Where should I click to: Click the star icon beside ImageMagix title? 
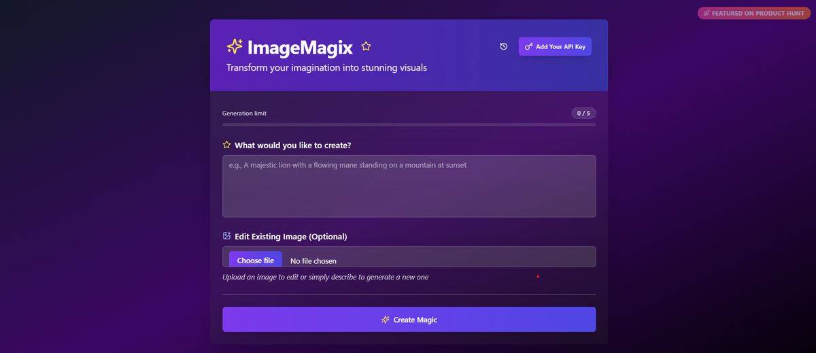pos(366,46)
